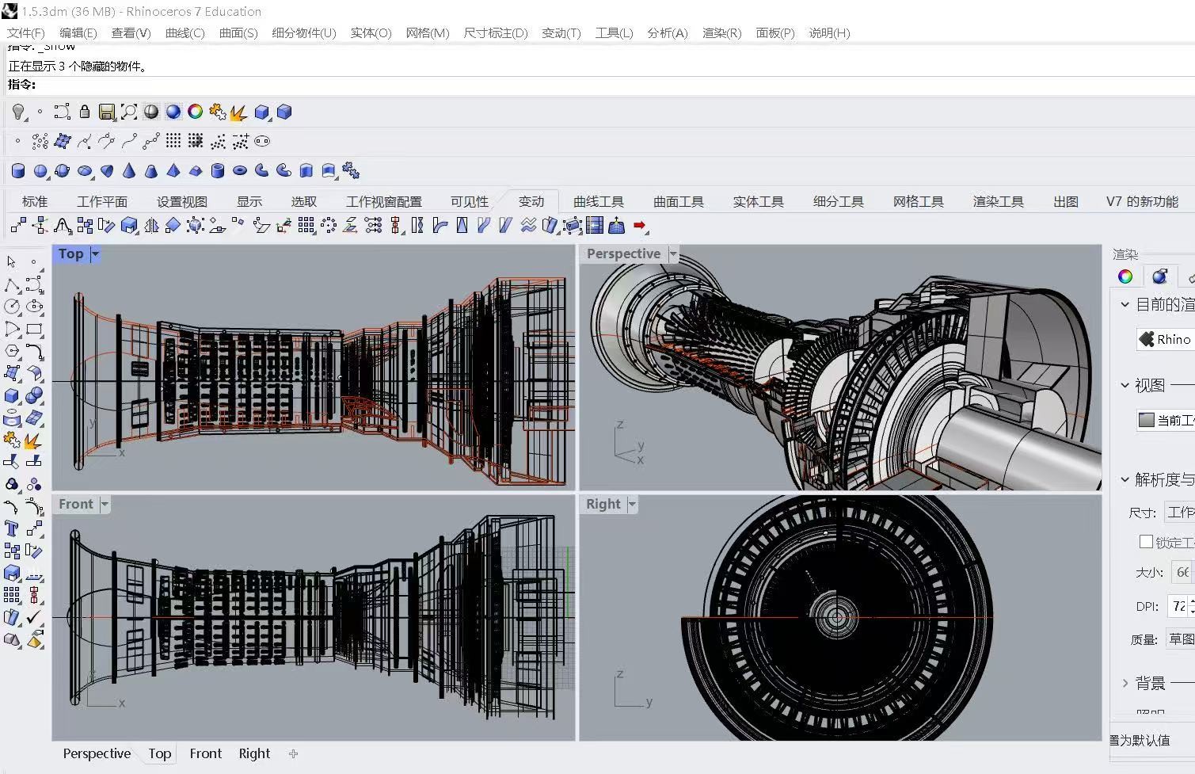This screenshot has height=774, width=1195.
Task: Open the Top viewport dropdown arrow
Action: coord(95,254)
